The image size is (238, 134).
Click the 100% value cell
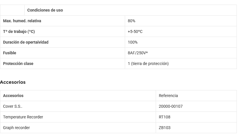tap(133, 42)
